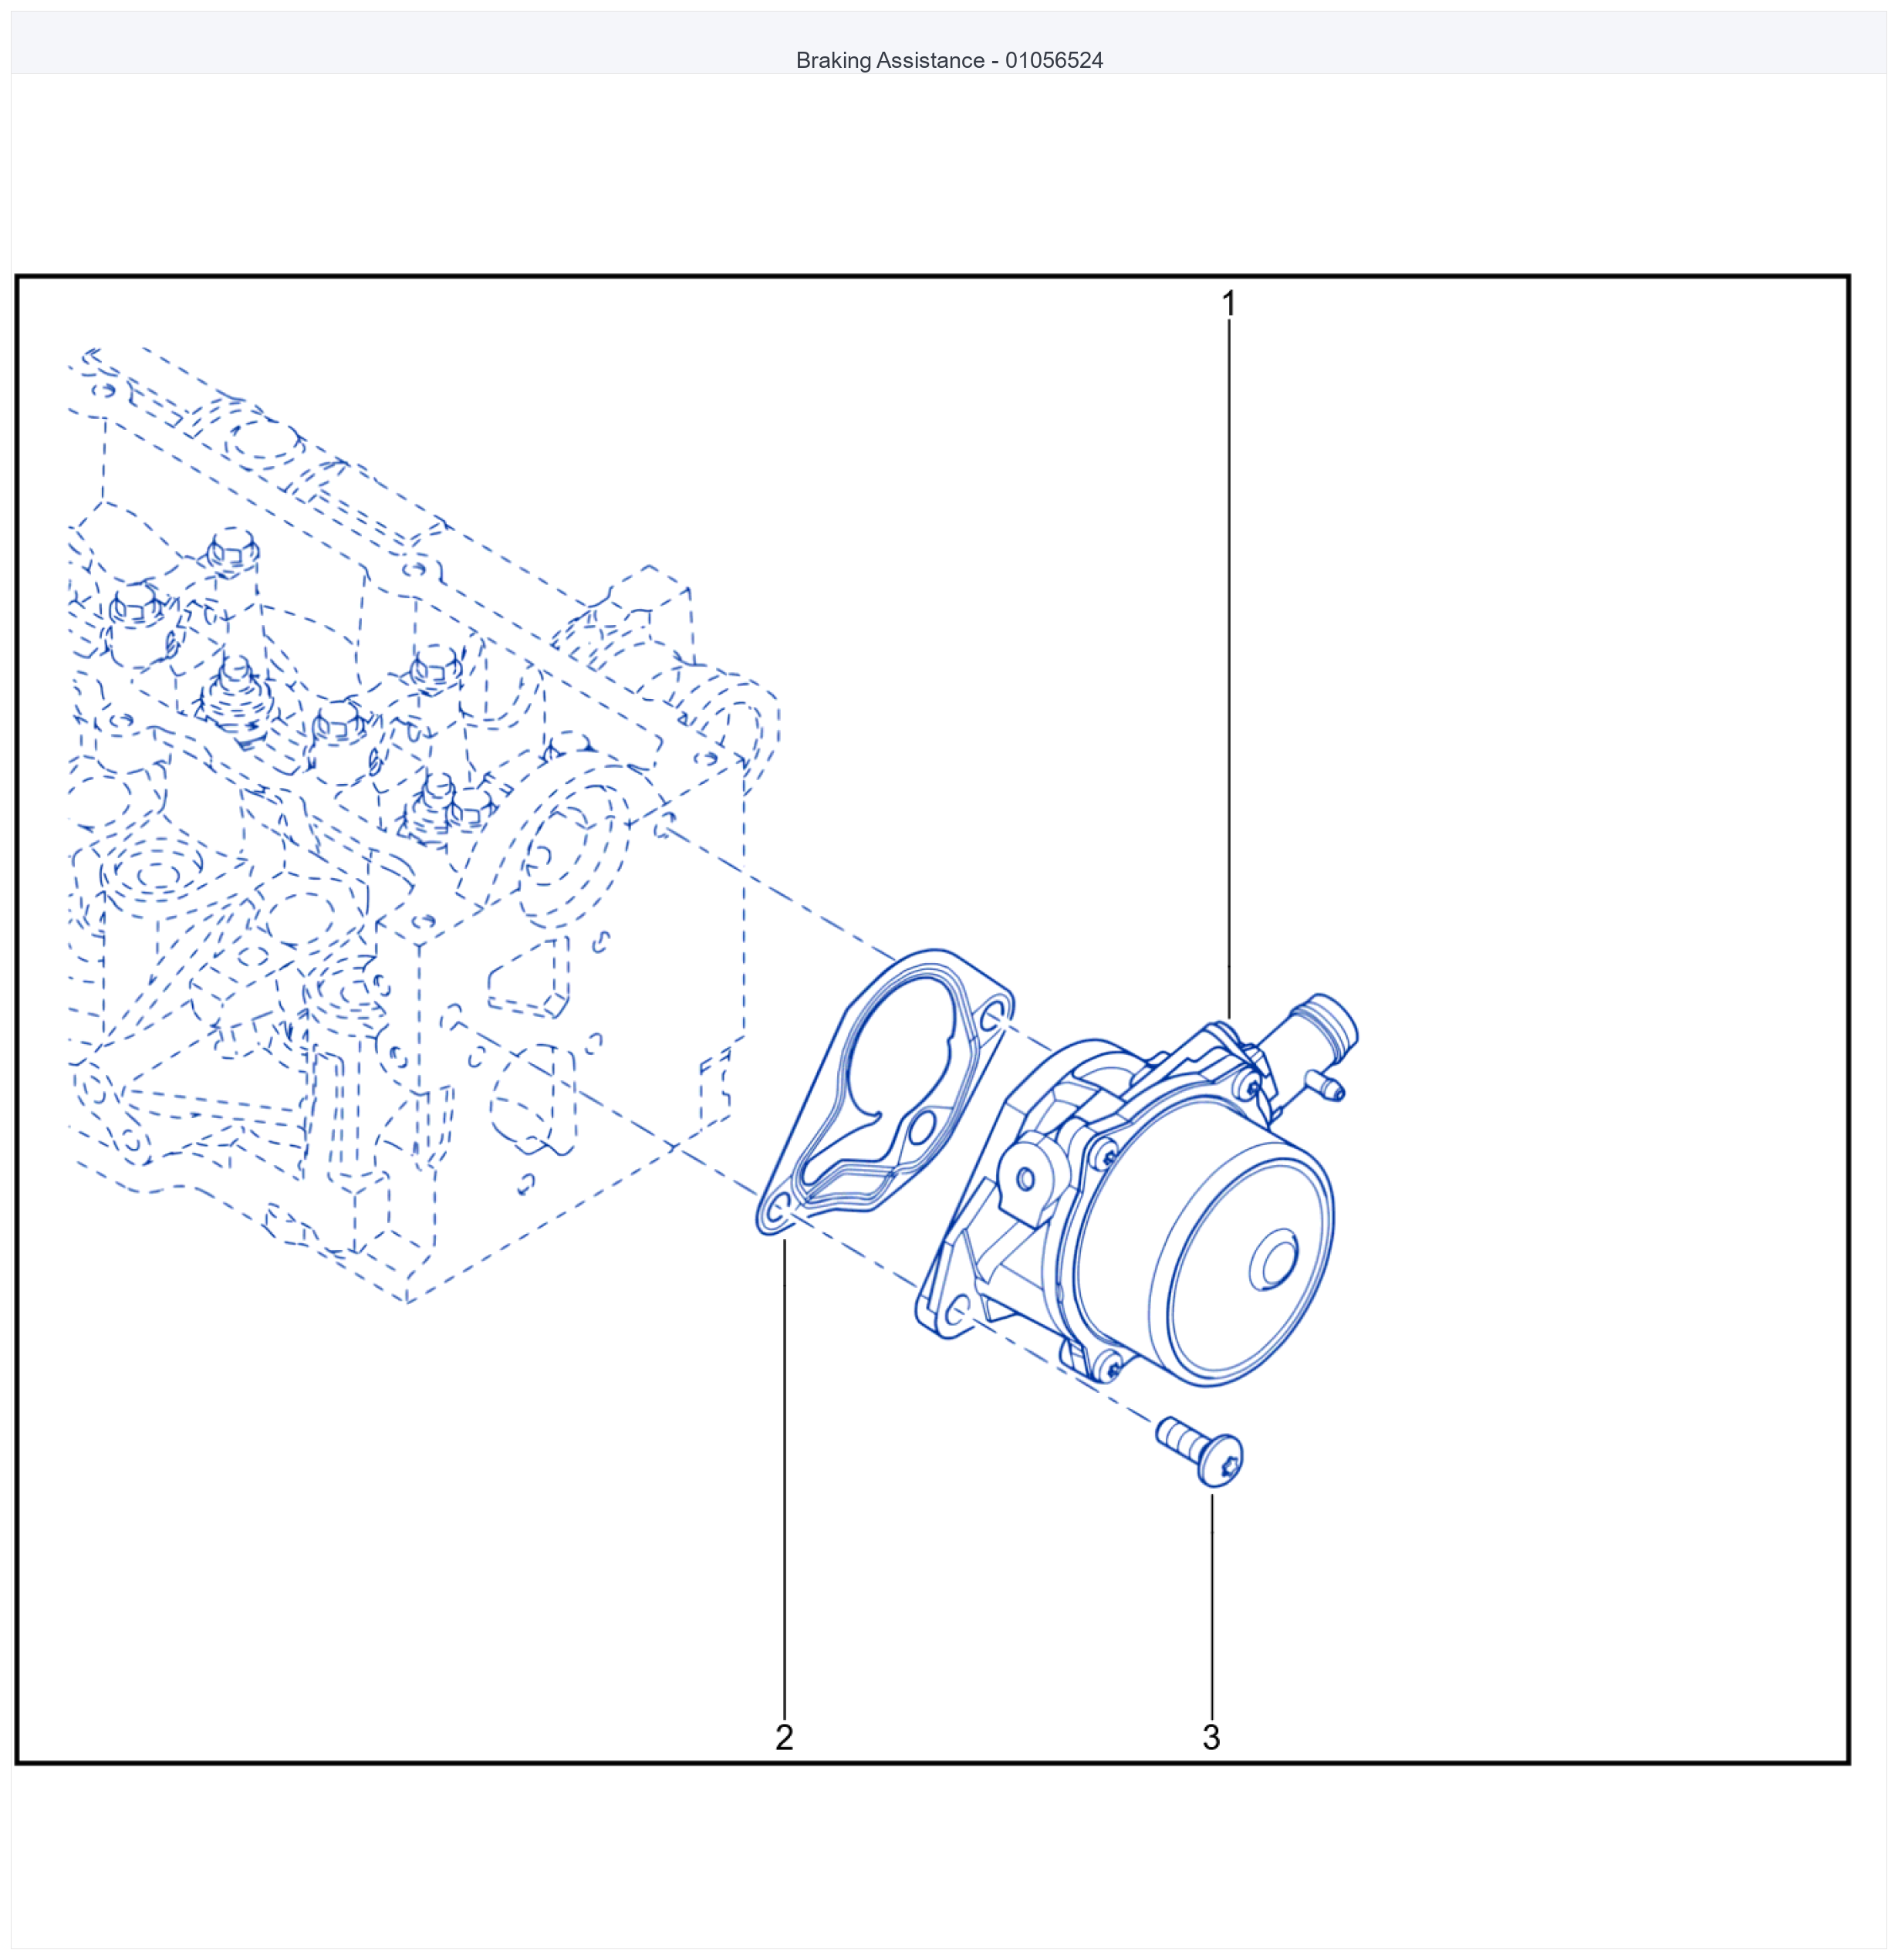The height and width of the screenshot is (1960, 1898).
Task: Click the gray header bar
Action: [949, 42]
